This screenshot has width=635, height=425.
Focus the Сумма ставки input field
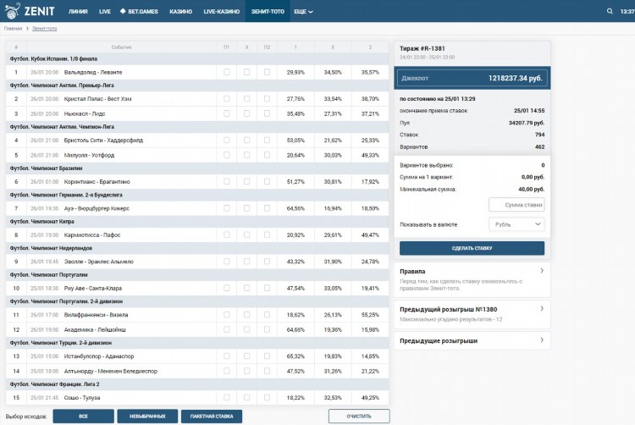pos(516,205)
